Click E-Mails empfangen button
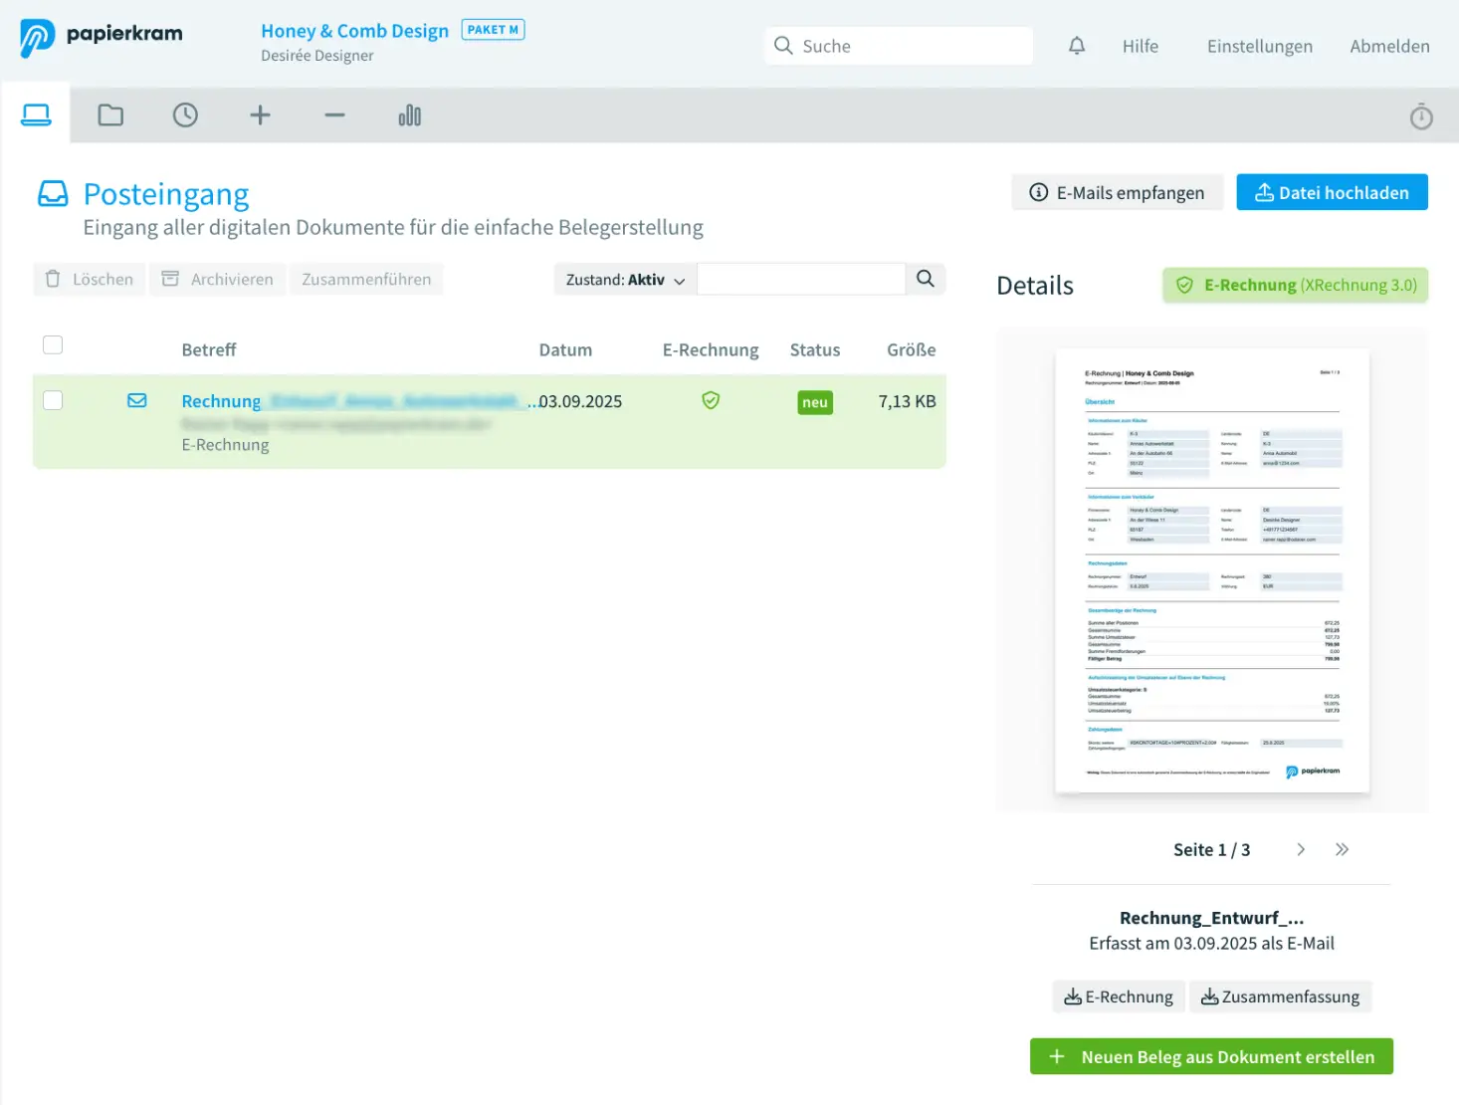The image size is (1459, 1105). pyautogui.click(x=1118, y=192)
